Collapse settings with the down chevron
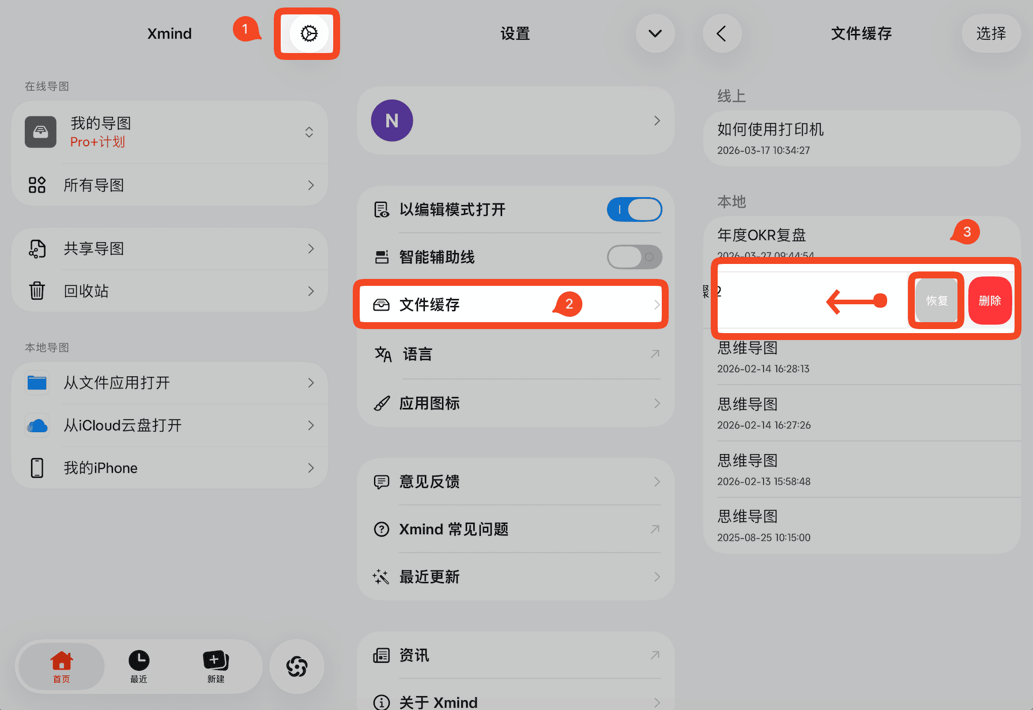Screen dimensions: 1033x710 [655, 33]
